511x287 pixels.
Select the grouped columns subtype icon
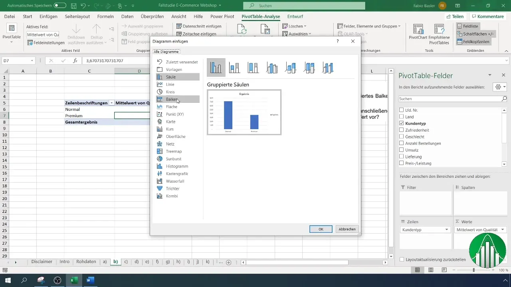point(216,68)
